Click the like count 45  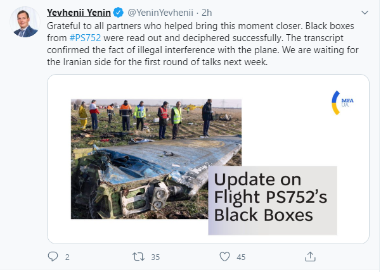point(241,257)
